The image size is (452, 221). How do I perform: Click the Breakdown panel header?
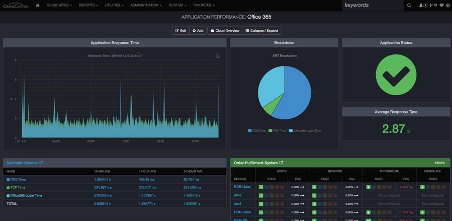point(284,43)
